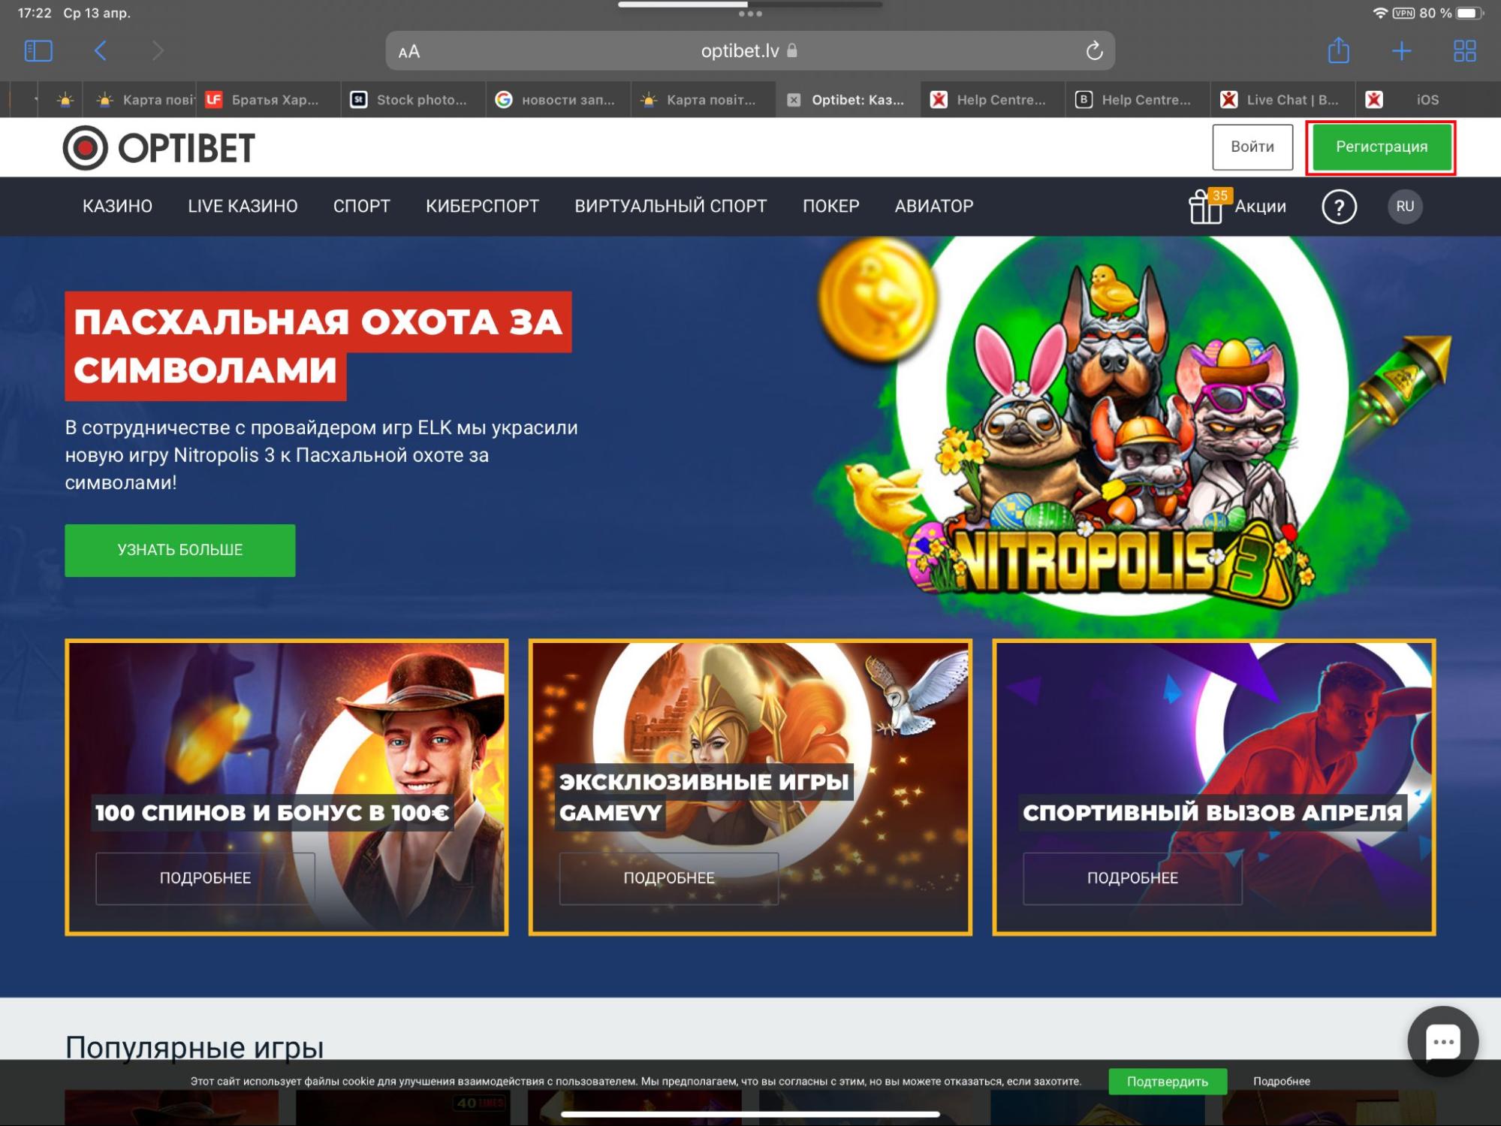Switch to the Live Chat | B... tab
This screenshot has width=1501, height=1126.
[x=1283, y=100]
